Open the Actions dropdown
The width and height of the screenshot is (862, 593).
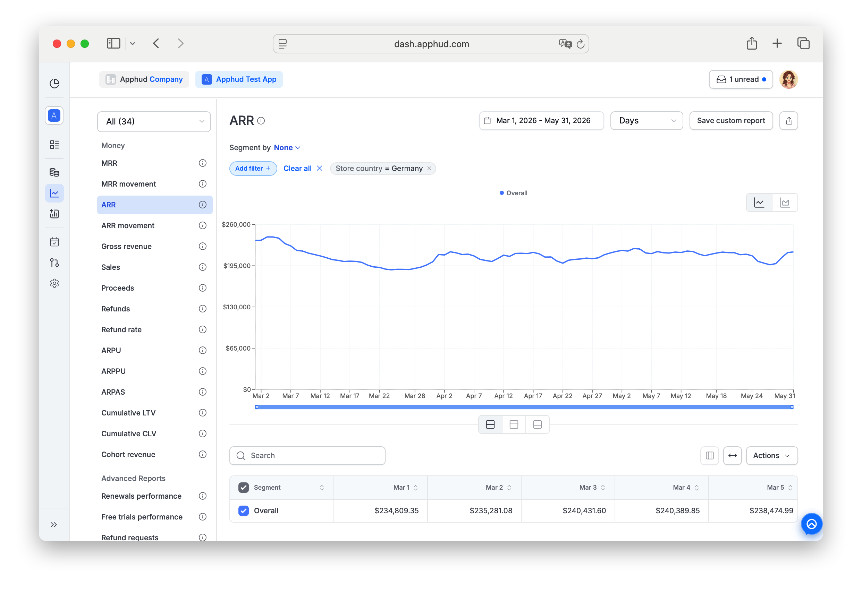point(771,456)
